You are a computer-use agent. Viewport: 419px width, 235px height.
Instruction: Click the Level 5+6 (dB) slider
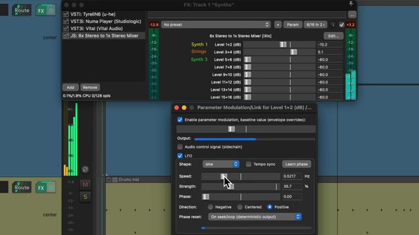pos(280,59)
